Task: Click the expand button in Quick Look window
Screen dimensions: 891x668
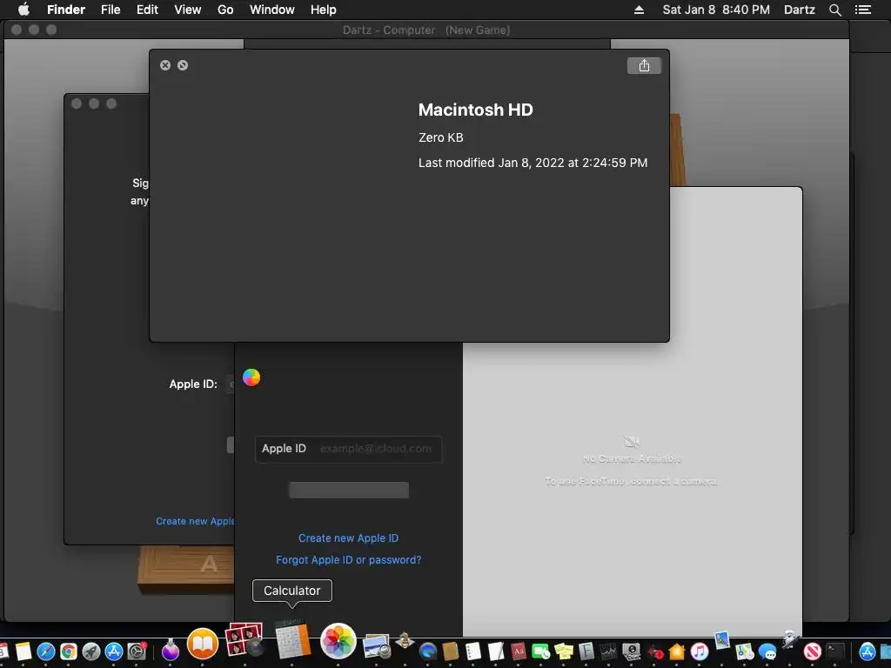Action: click(183, 65)
